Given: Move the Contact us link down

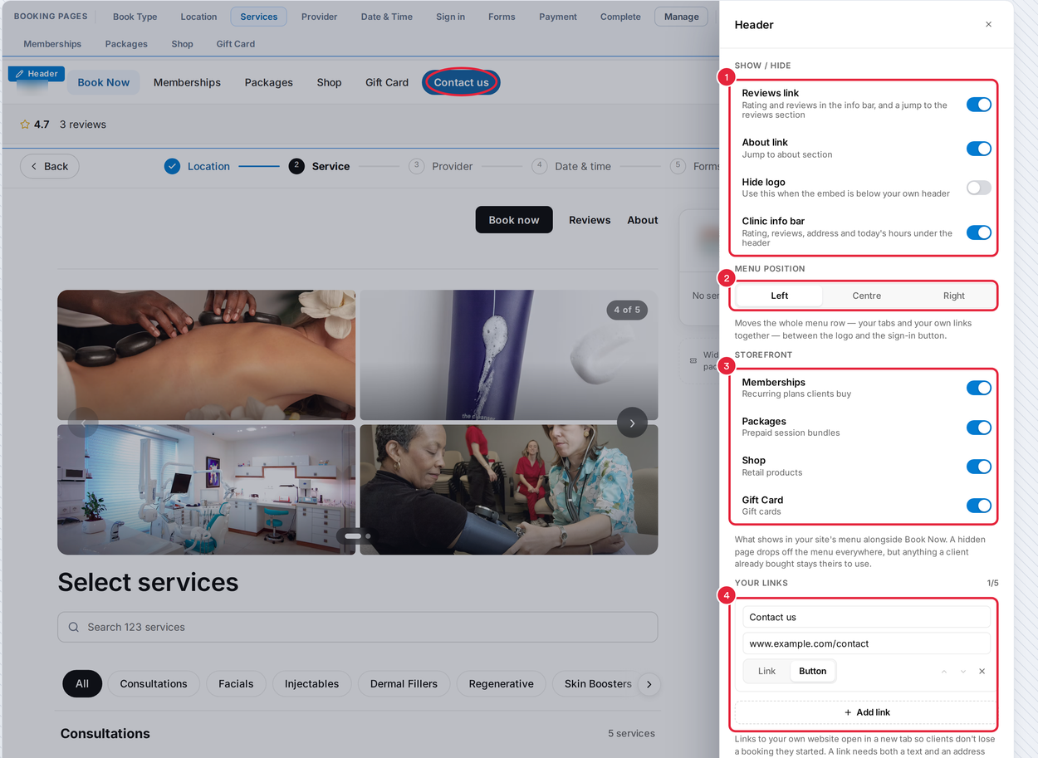Looking at the screenshot, I should [x=963, y=672].
